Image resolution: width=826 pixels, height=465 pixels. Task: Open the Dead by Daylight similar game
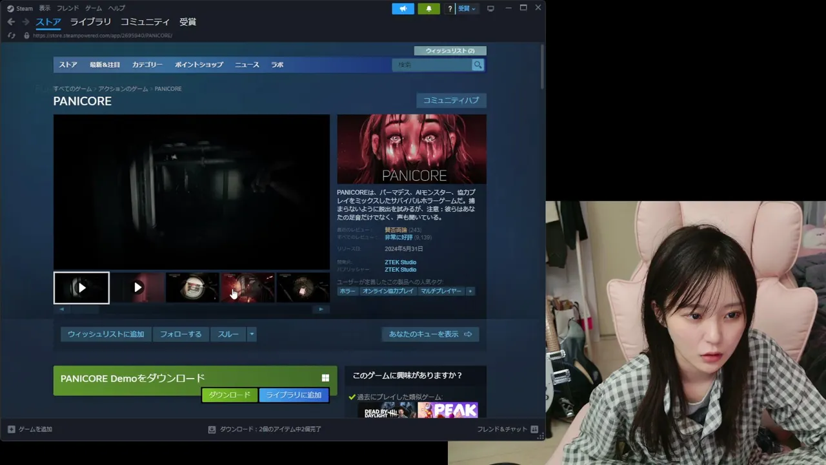(387, 409)
